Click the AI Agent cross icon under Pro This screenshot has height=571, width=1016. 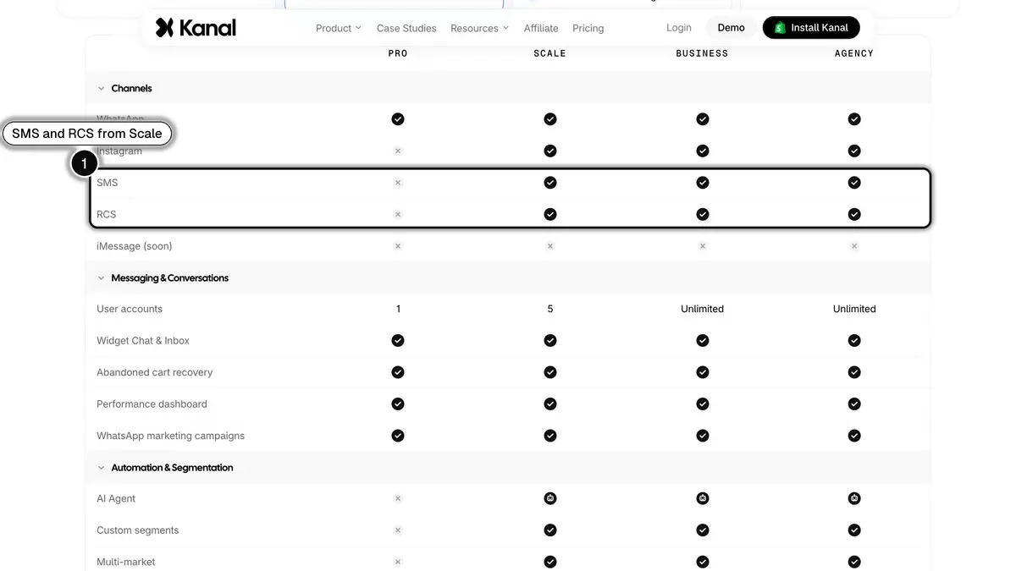click(398, 499)
